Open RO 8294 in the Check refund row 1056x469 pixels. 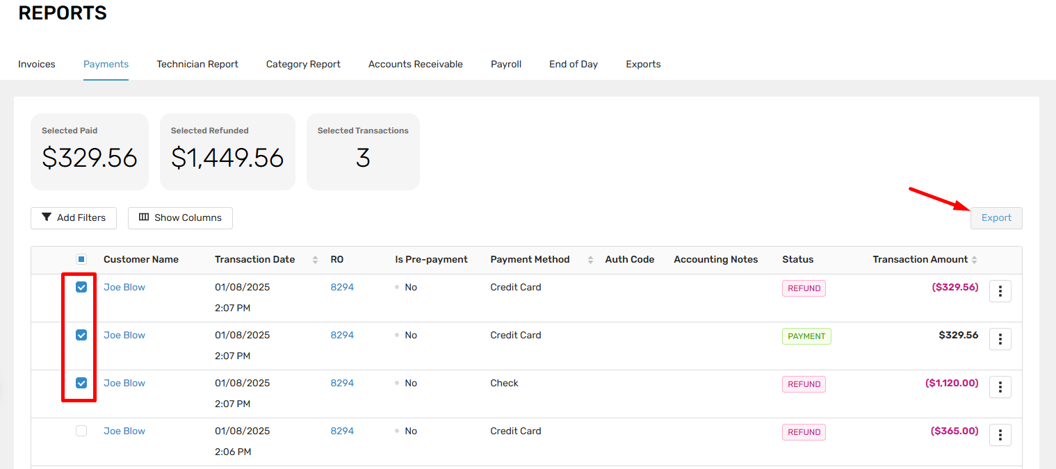point(342,383)
